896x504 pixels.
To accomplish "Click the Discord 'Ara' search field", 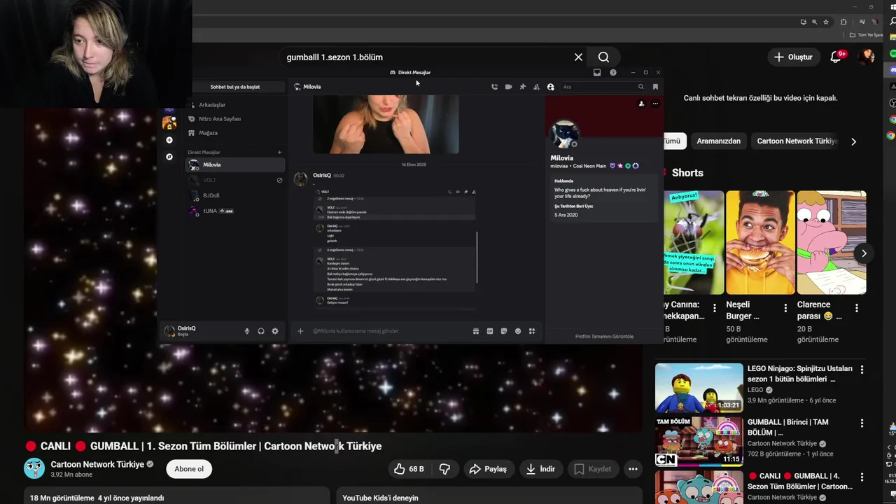I will pyautogui.click(x=602, y=87).
